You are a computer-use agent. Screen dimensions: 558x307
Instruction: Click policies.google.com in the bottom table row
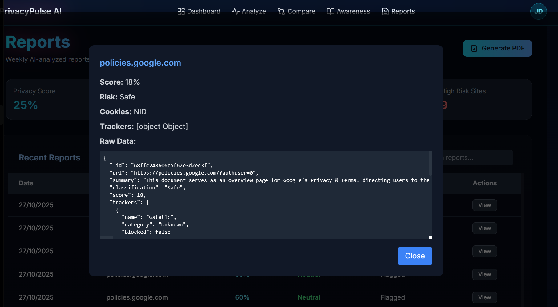[x=137, y=297]
